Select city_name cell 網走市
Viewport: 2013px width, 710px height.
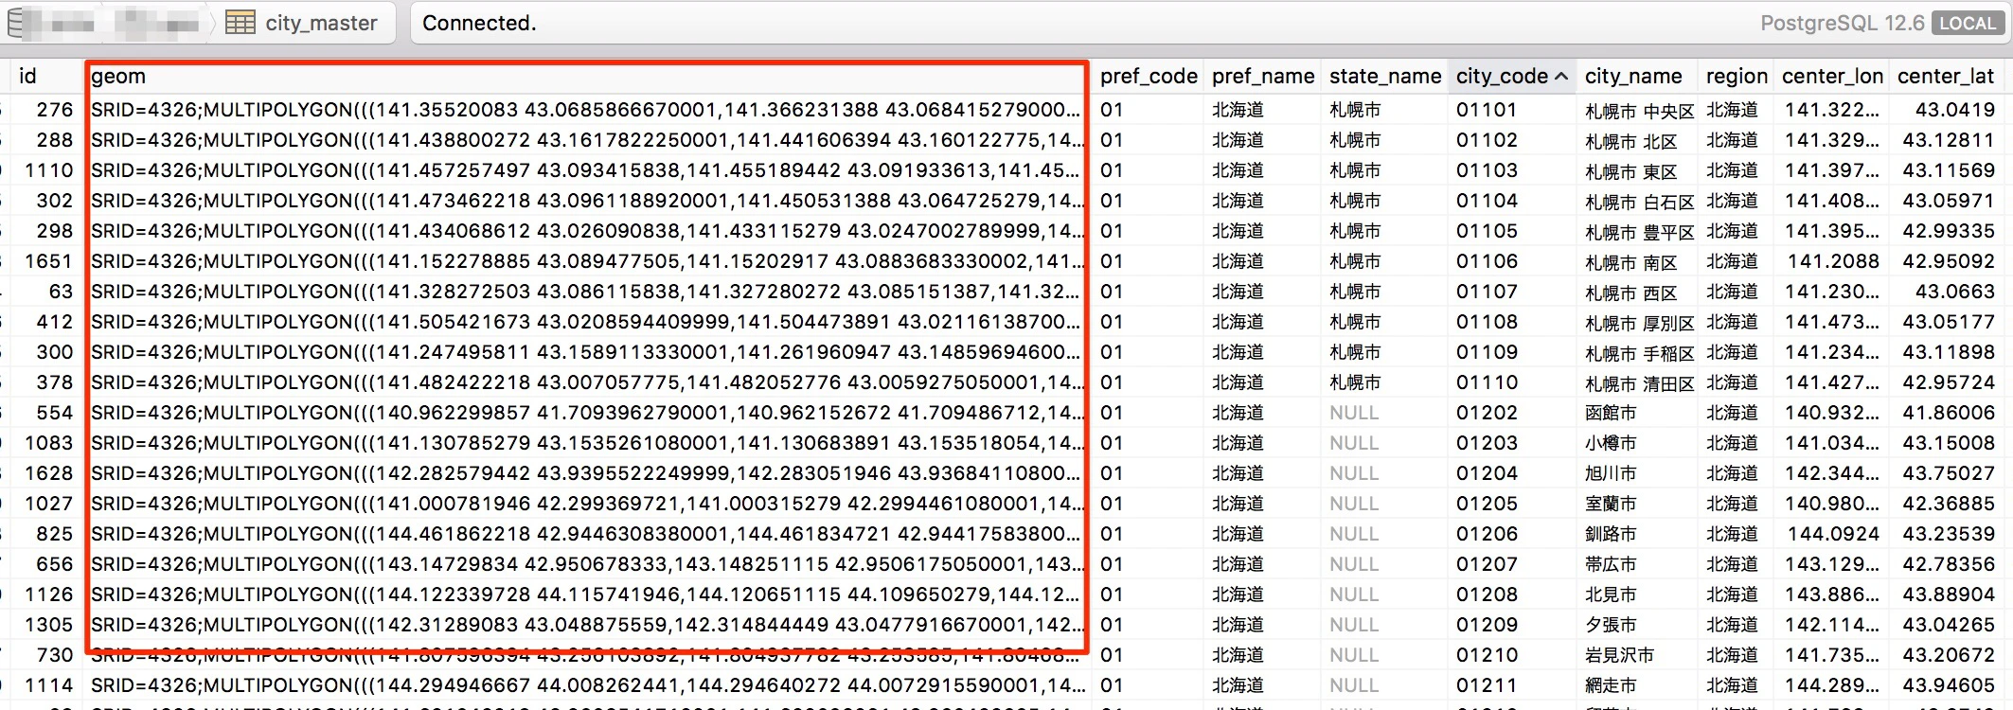[1611, 685]
